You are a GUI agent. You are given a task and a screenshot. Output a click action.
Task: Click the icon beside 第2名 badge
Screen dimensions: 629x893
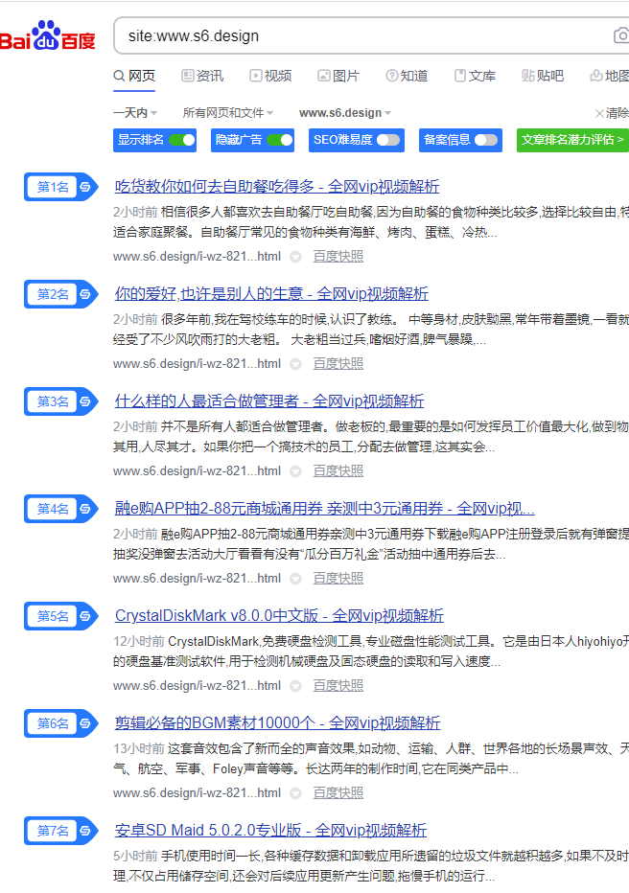[x=85, y=294]
